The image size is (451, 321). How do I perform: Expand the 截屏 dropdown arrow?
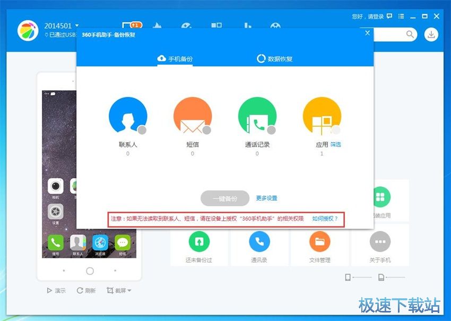click(x=129, y=291)
